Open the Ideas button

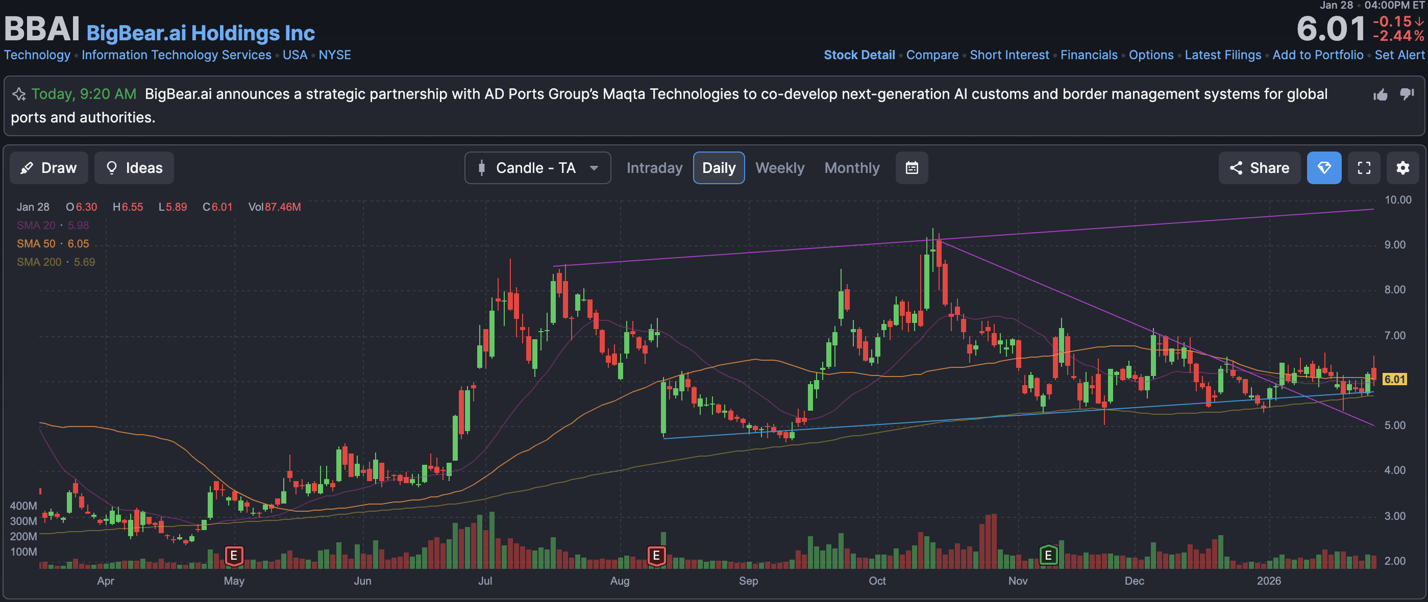[134, 168]
